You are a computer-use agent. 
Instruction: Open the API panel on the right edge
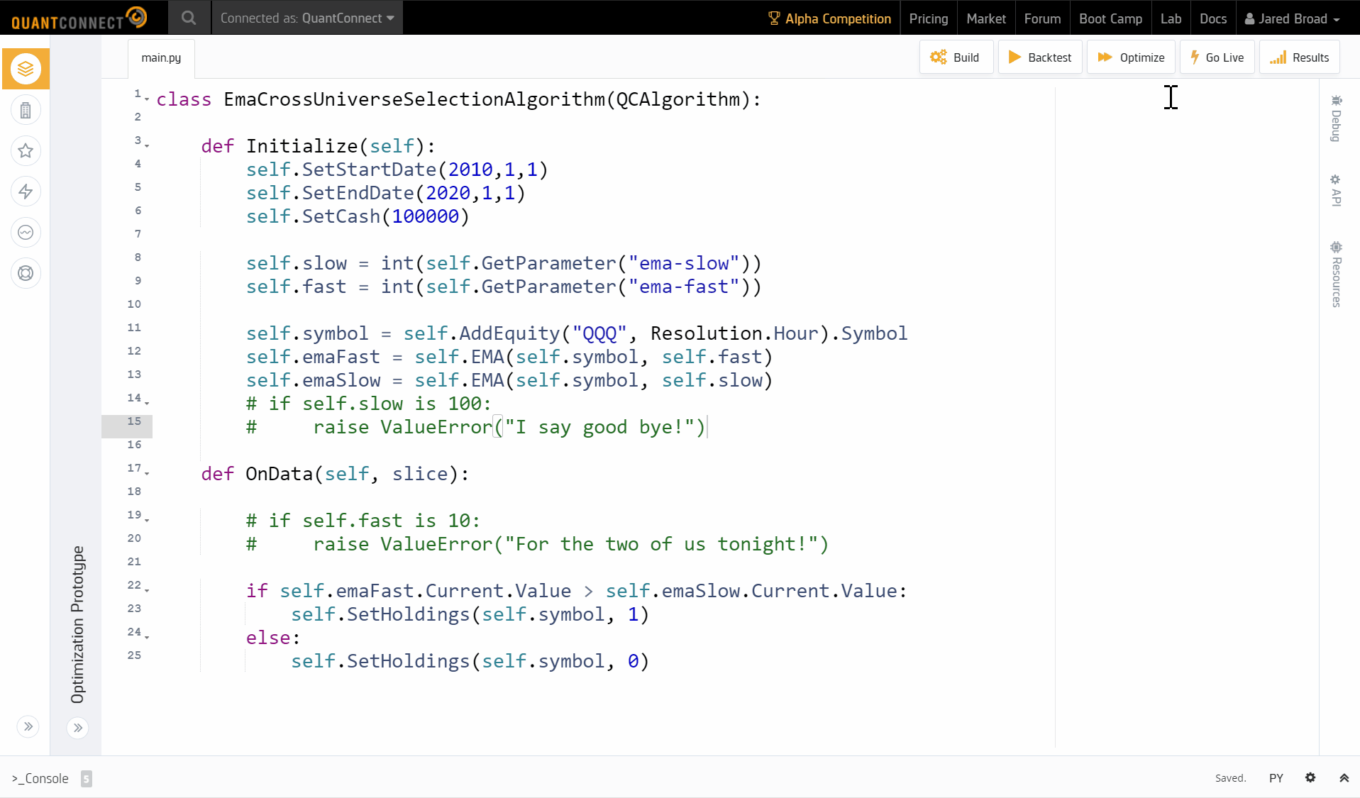1337,188
